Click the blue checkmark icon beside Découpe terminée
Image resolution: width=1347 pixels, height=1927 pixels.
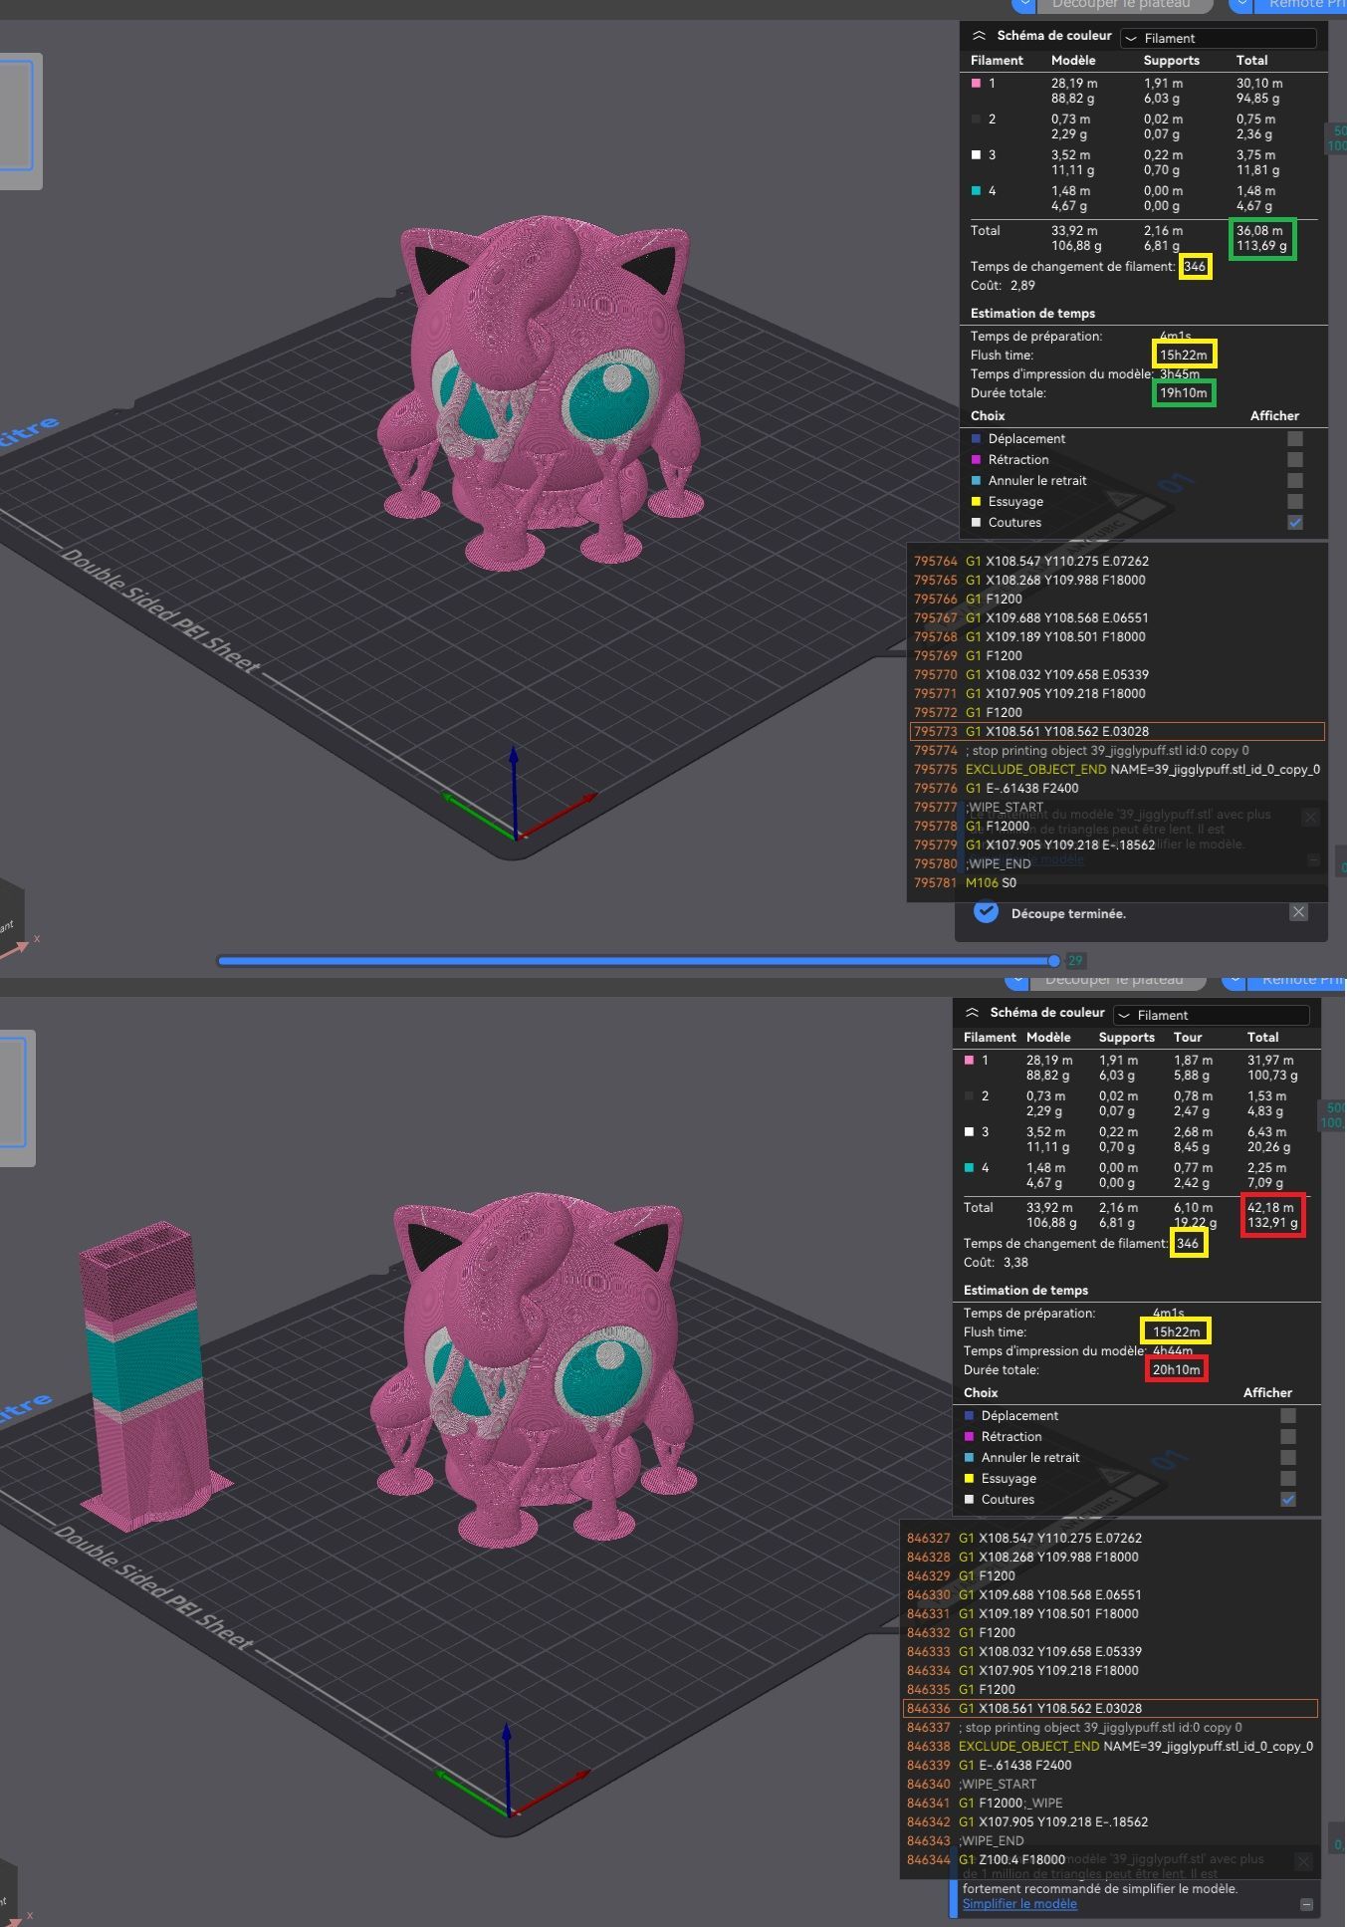coord(986,912)
